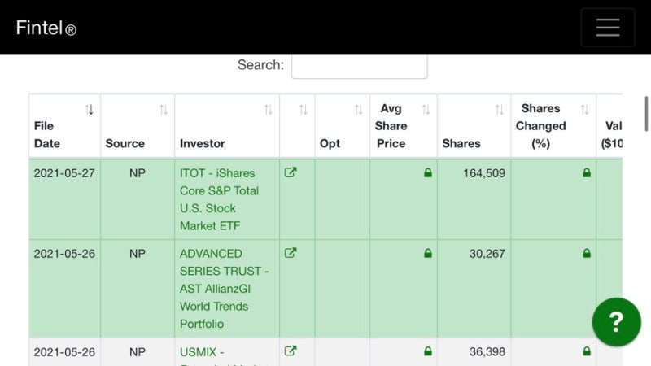Viewport: 651px width, 366px height.
Task: Click the green help question mark button
Action: (616, 322)
